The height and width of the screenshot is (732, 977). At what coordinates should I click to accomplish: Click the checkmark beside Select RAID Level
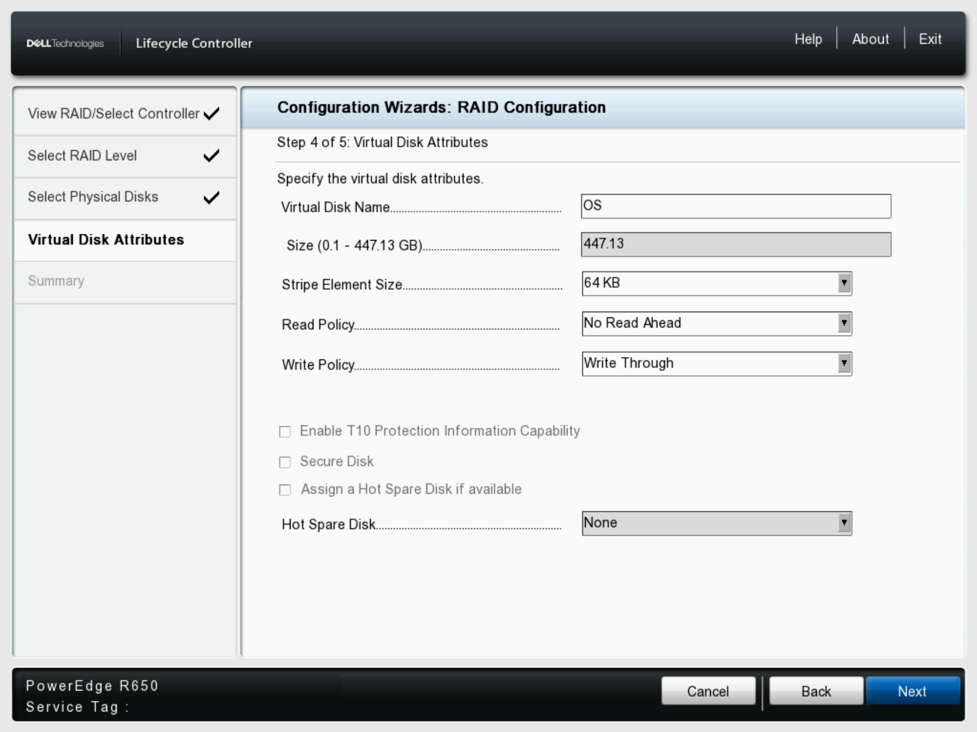(211, 155)
